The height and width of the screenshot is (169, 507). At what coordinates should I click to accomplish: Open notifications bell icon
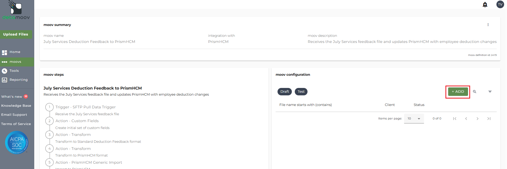click(x=485, y=5)
